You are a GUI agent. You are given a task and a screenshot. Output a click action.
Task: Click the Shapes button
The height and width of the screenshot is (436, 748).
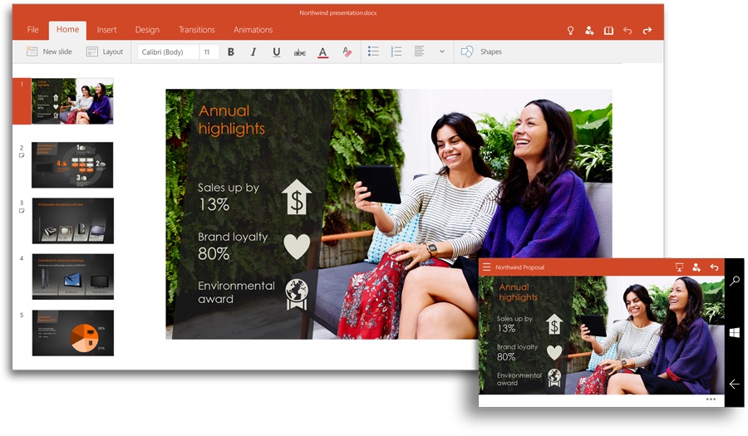point(482,51)
